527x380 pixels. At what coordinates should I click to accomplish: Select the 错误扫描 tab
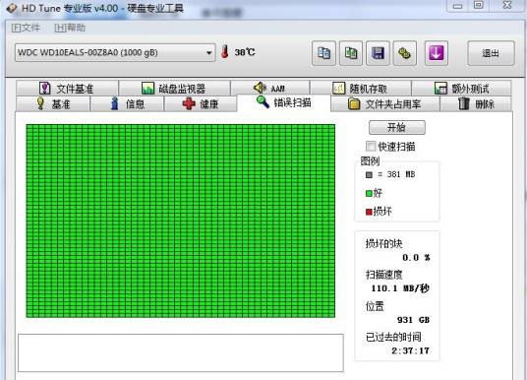point(284,102)
